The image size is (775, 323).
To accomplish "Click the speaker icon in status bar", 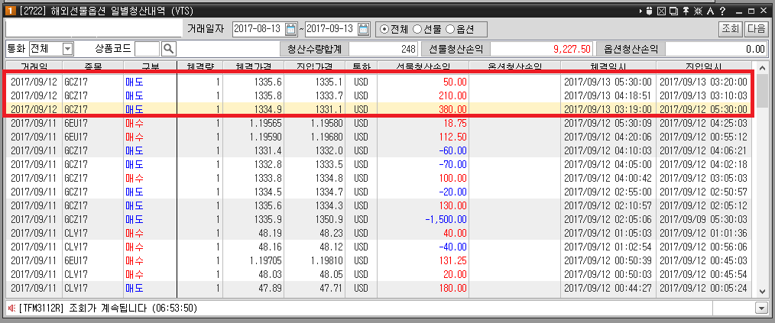I will 11,308.
